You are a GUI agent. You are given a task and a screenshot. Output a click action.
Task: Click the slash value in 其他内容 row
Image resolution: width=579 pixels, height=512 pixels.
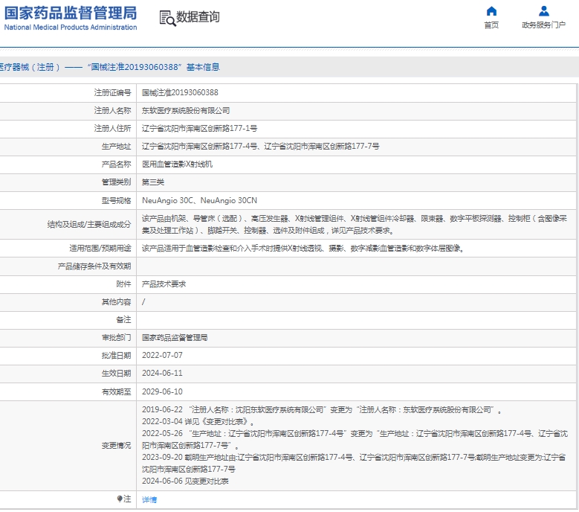[x=143, y=302]
